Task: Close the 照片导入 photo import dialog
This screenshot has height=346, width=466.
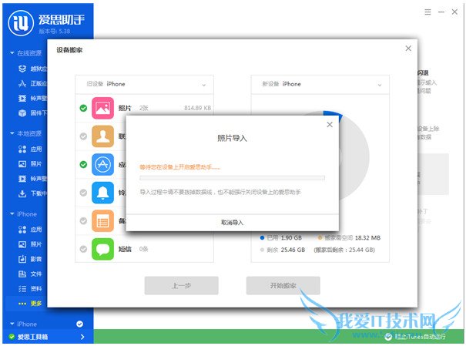Action: 330,125
